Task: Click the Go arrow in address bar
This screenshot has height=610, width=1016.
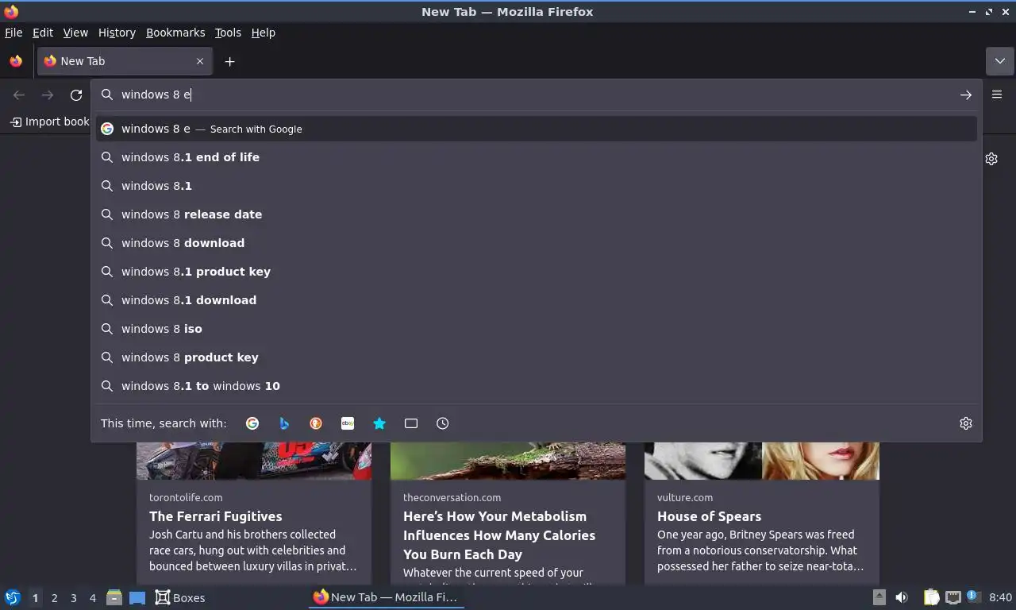Action: point(965,95)
